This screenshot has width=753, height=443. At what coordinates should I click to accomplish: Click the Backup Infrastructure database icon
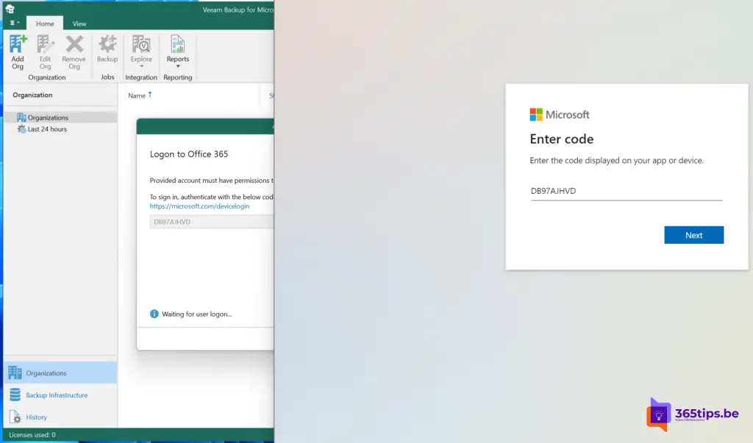tap(15, 395)
